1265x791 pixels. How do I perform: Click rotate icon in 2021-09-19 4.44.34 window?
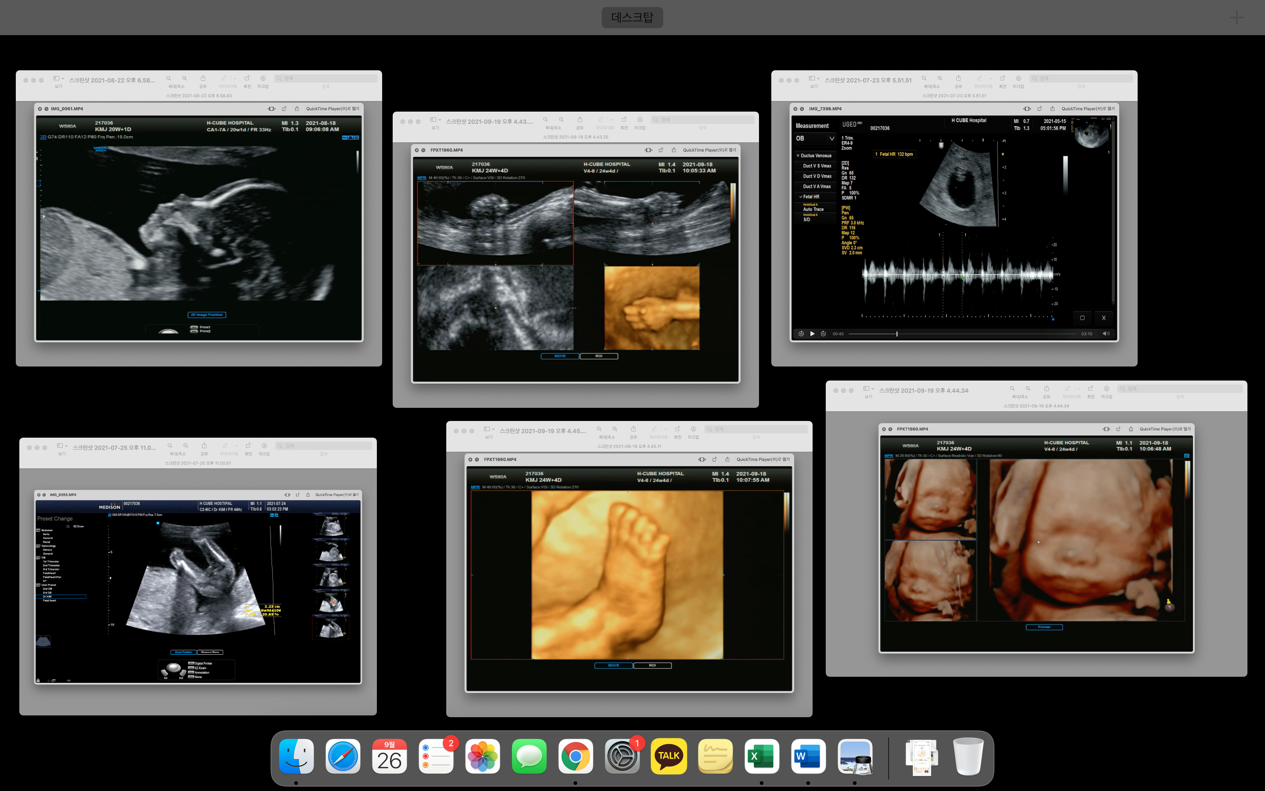pyautogui.click(x=1091, y=389)
